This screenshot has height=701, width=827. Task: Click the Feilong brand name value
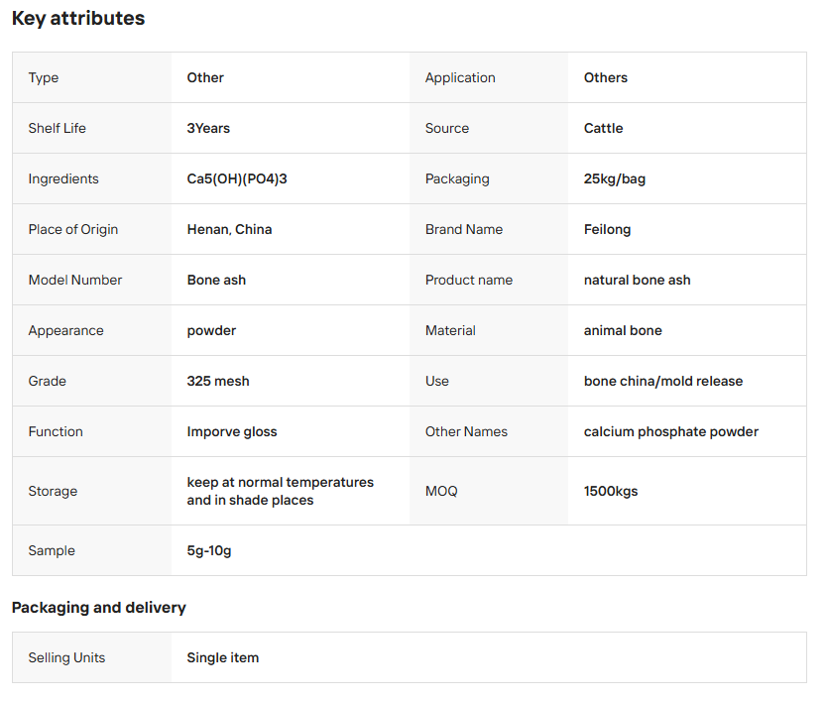[607, 229]
